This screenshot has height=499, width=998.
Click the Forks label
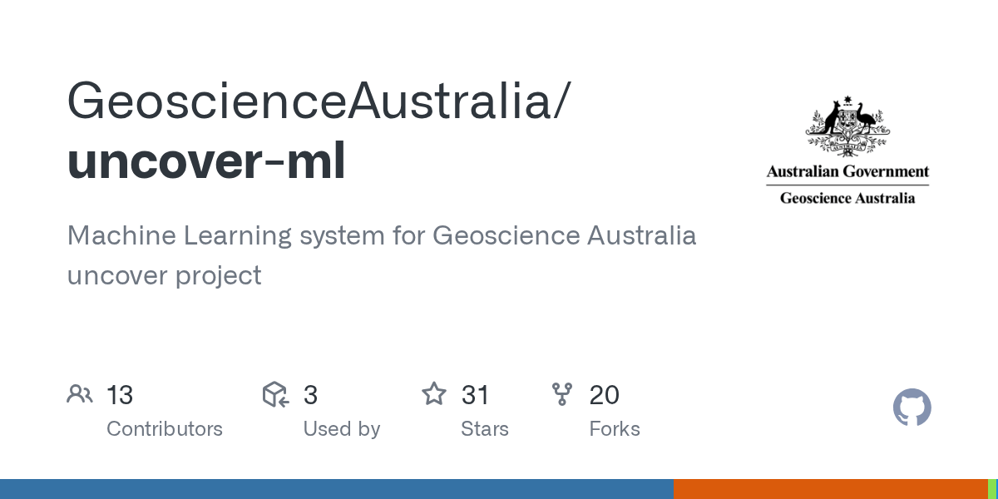click(614, 429)
